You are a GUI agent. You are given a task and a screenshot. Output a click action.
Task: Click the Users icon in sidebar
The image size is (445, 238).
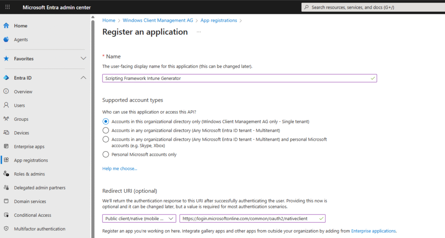pos(6,106)
